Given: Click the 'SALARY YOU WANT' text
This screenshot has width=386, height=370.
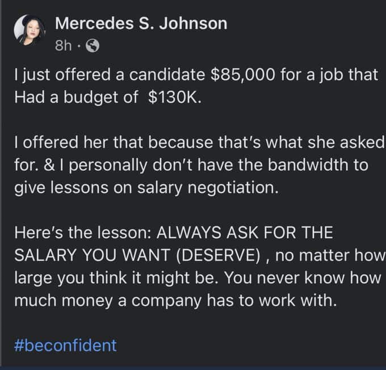Looking at the screenshot, I should [93, 255].
